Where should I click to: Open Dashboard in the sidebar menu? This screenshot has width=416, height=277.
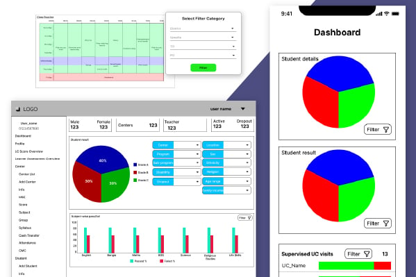point(23,136)
